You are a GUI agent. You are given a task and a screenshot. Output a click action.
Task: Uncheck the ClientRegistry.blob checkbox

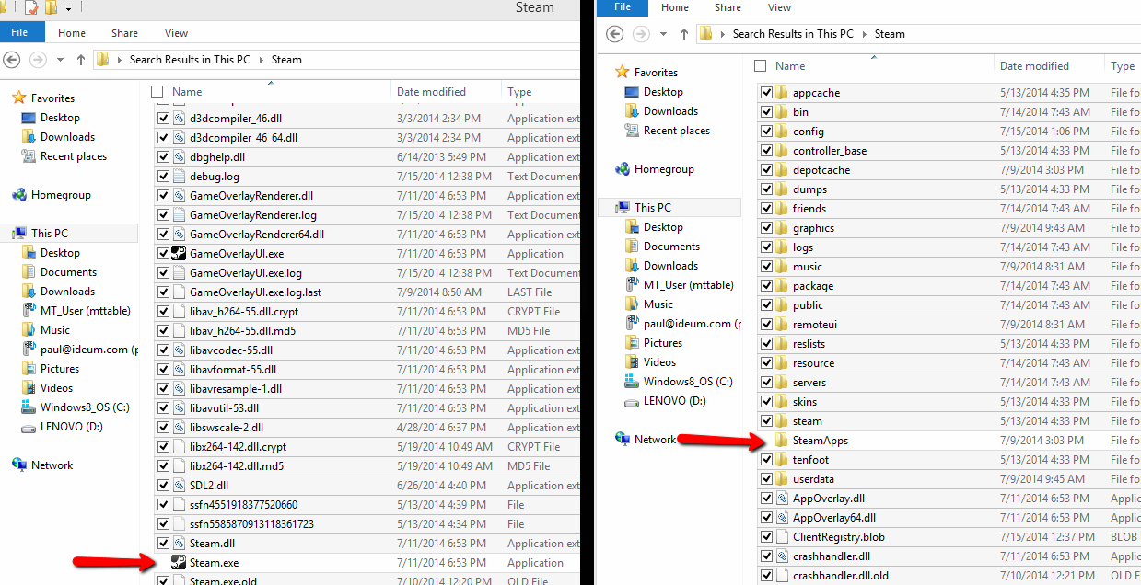[x=766, y=536]
